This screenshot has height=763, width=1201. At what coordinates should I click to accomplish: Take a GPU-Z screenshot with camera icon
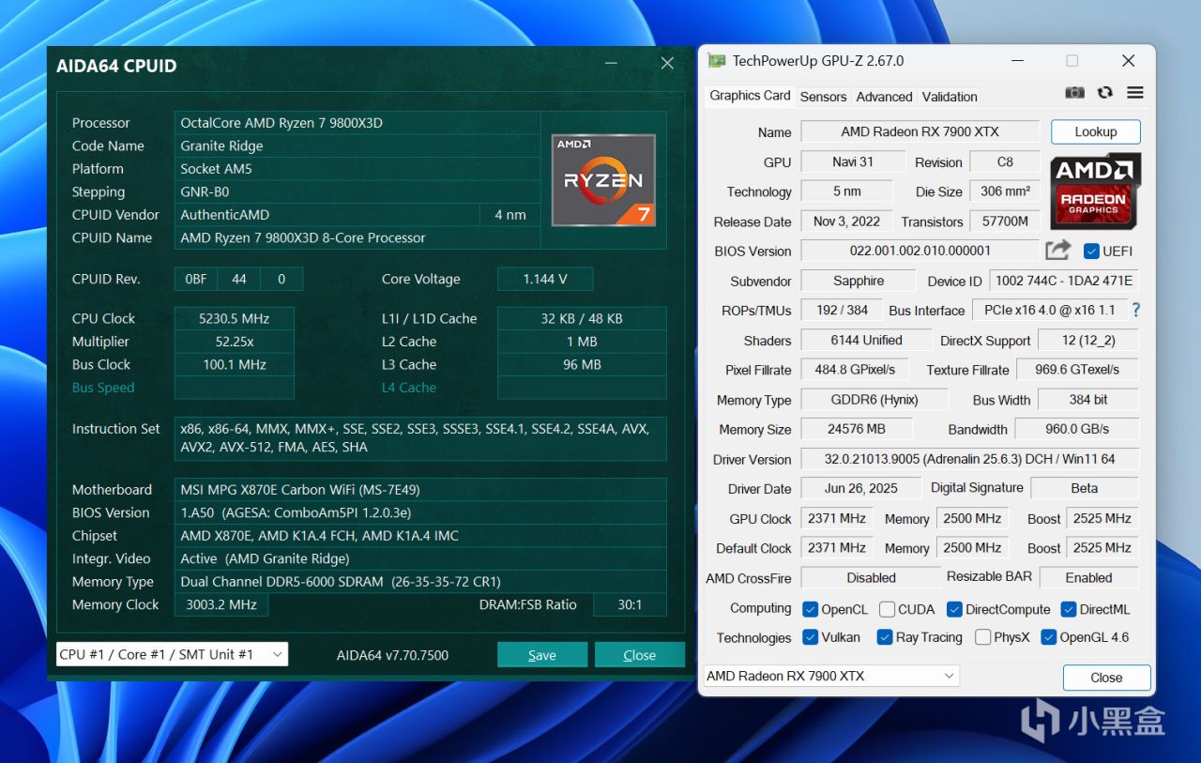(1075, 93)
